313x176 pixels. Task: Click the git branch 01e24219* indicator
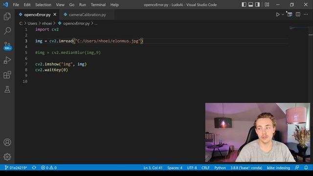pyautogui.click(x=16, y=168)
